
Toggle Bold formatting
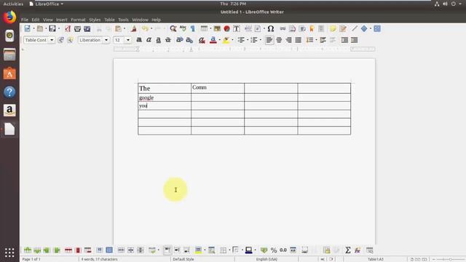tap(139, 40)
